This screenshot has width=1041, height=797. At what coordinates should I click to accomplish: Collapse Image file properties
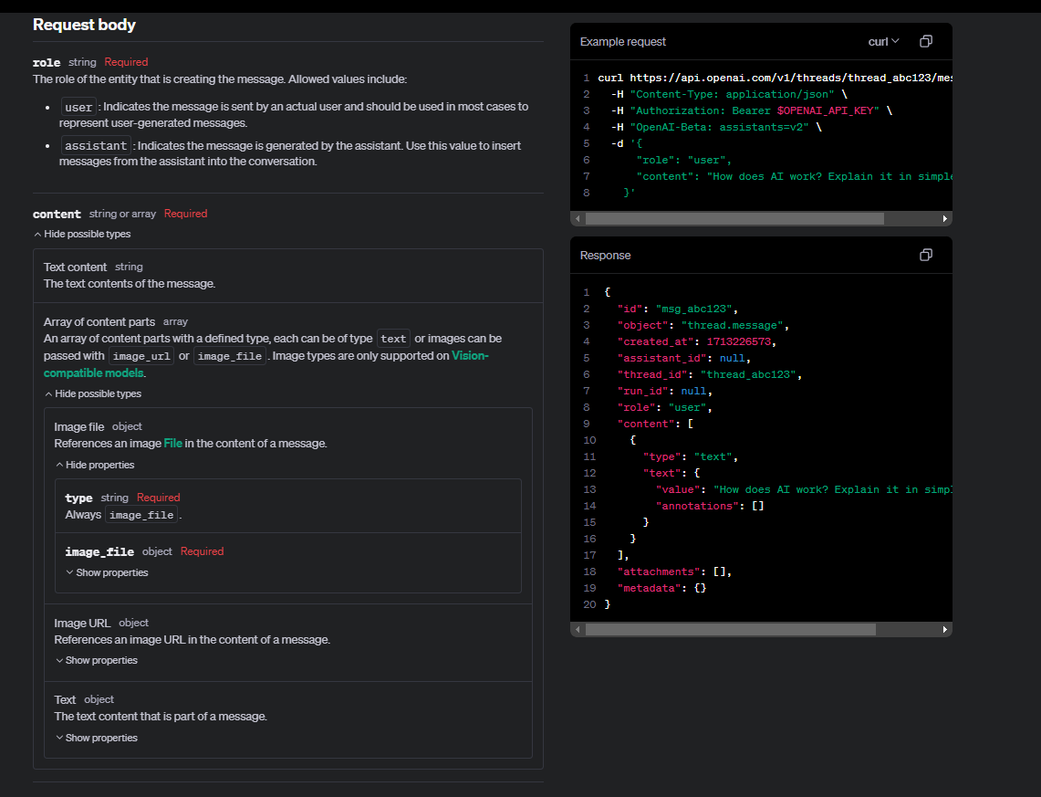[x=95, y=465]
